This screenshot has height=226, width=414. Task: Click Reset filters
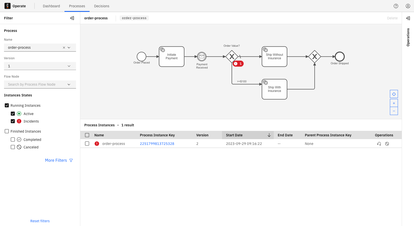(40, 221)
